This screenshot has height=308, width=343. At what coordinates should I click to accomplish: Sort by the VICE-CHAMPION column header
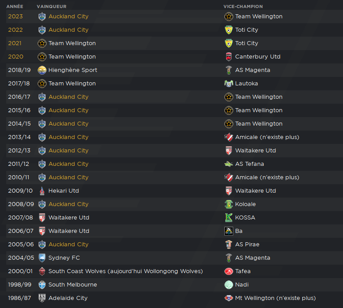click(243, 7)
